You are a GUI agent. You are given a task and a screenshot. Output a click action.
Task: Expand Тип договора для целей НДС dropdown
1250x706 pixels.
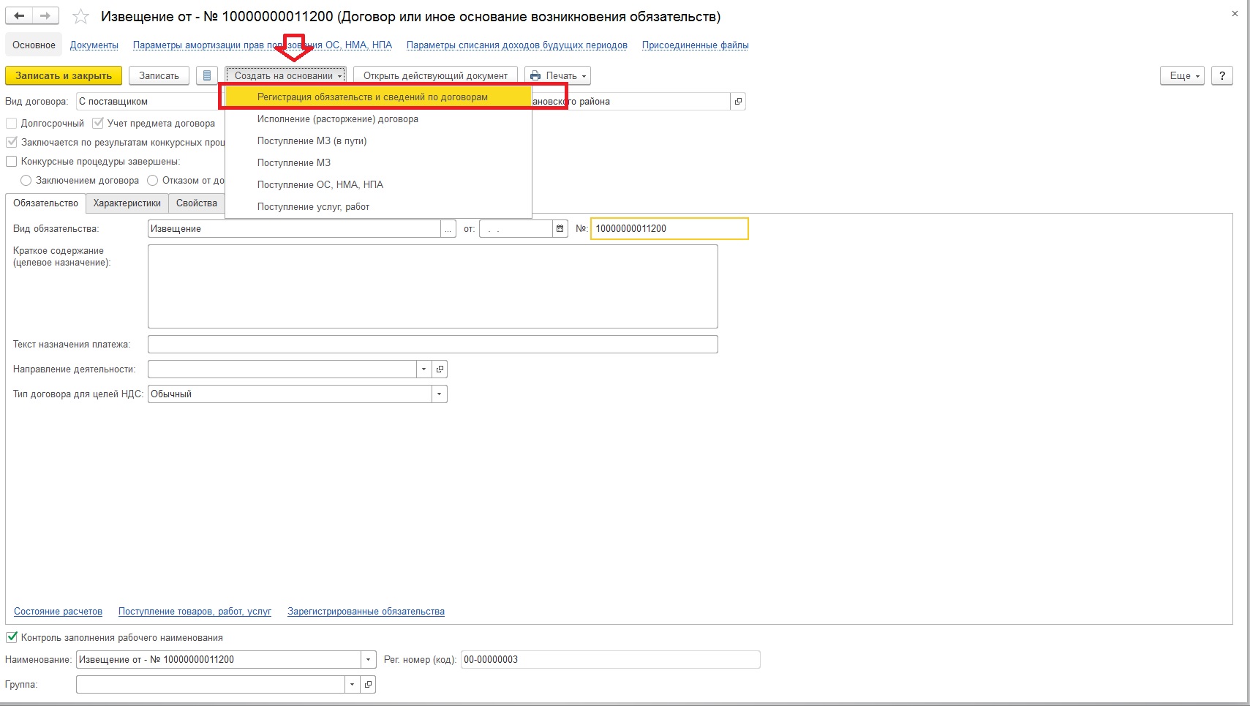[439, 394]
